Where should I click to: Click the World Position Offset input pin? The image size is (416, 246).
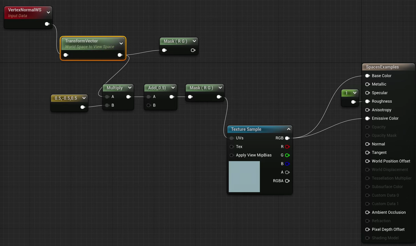pos(368,161)
